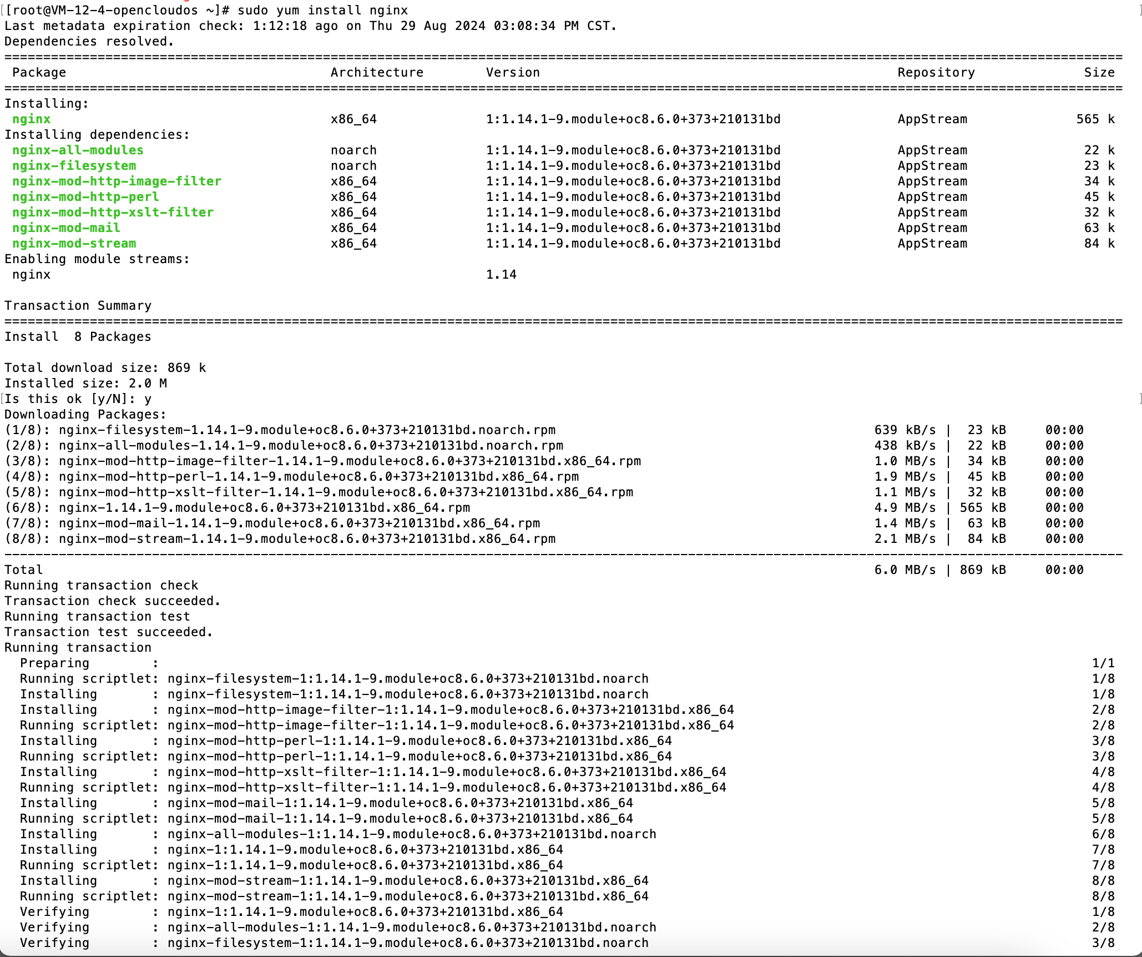Click the 'Last metadata expiration check' line

[x=310, y=26]
